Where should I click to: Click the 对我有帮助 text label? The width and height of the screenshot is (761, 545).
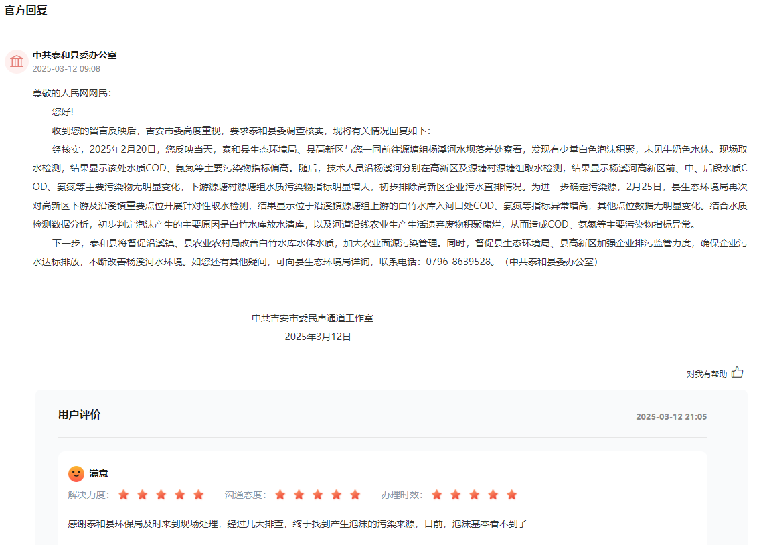[x=706, y=374]
